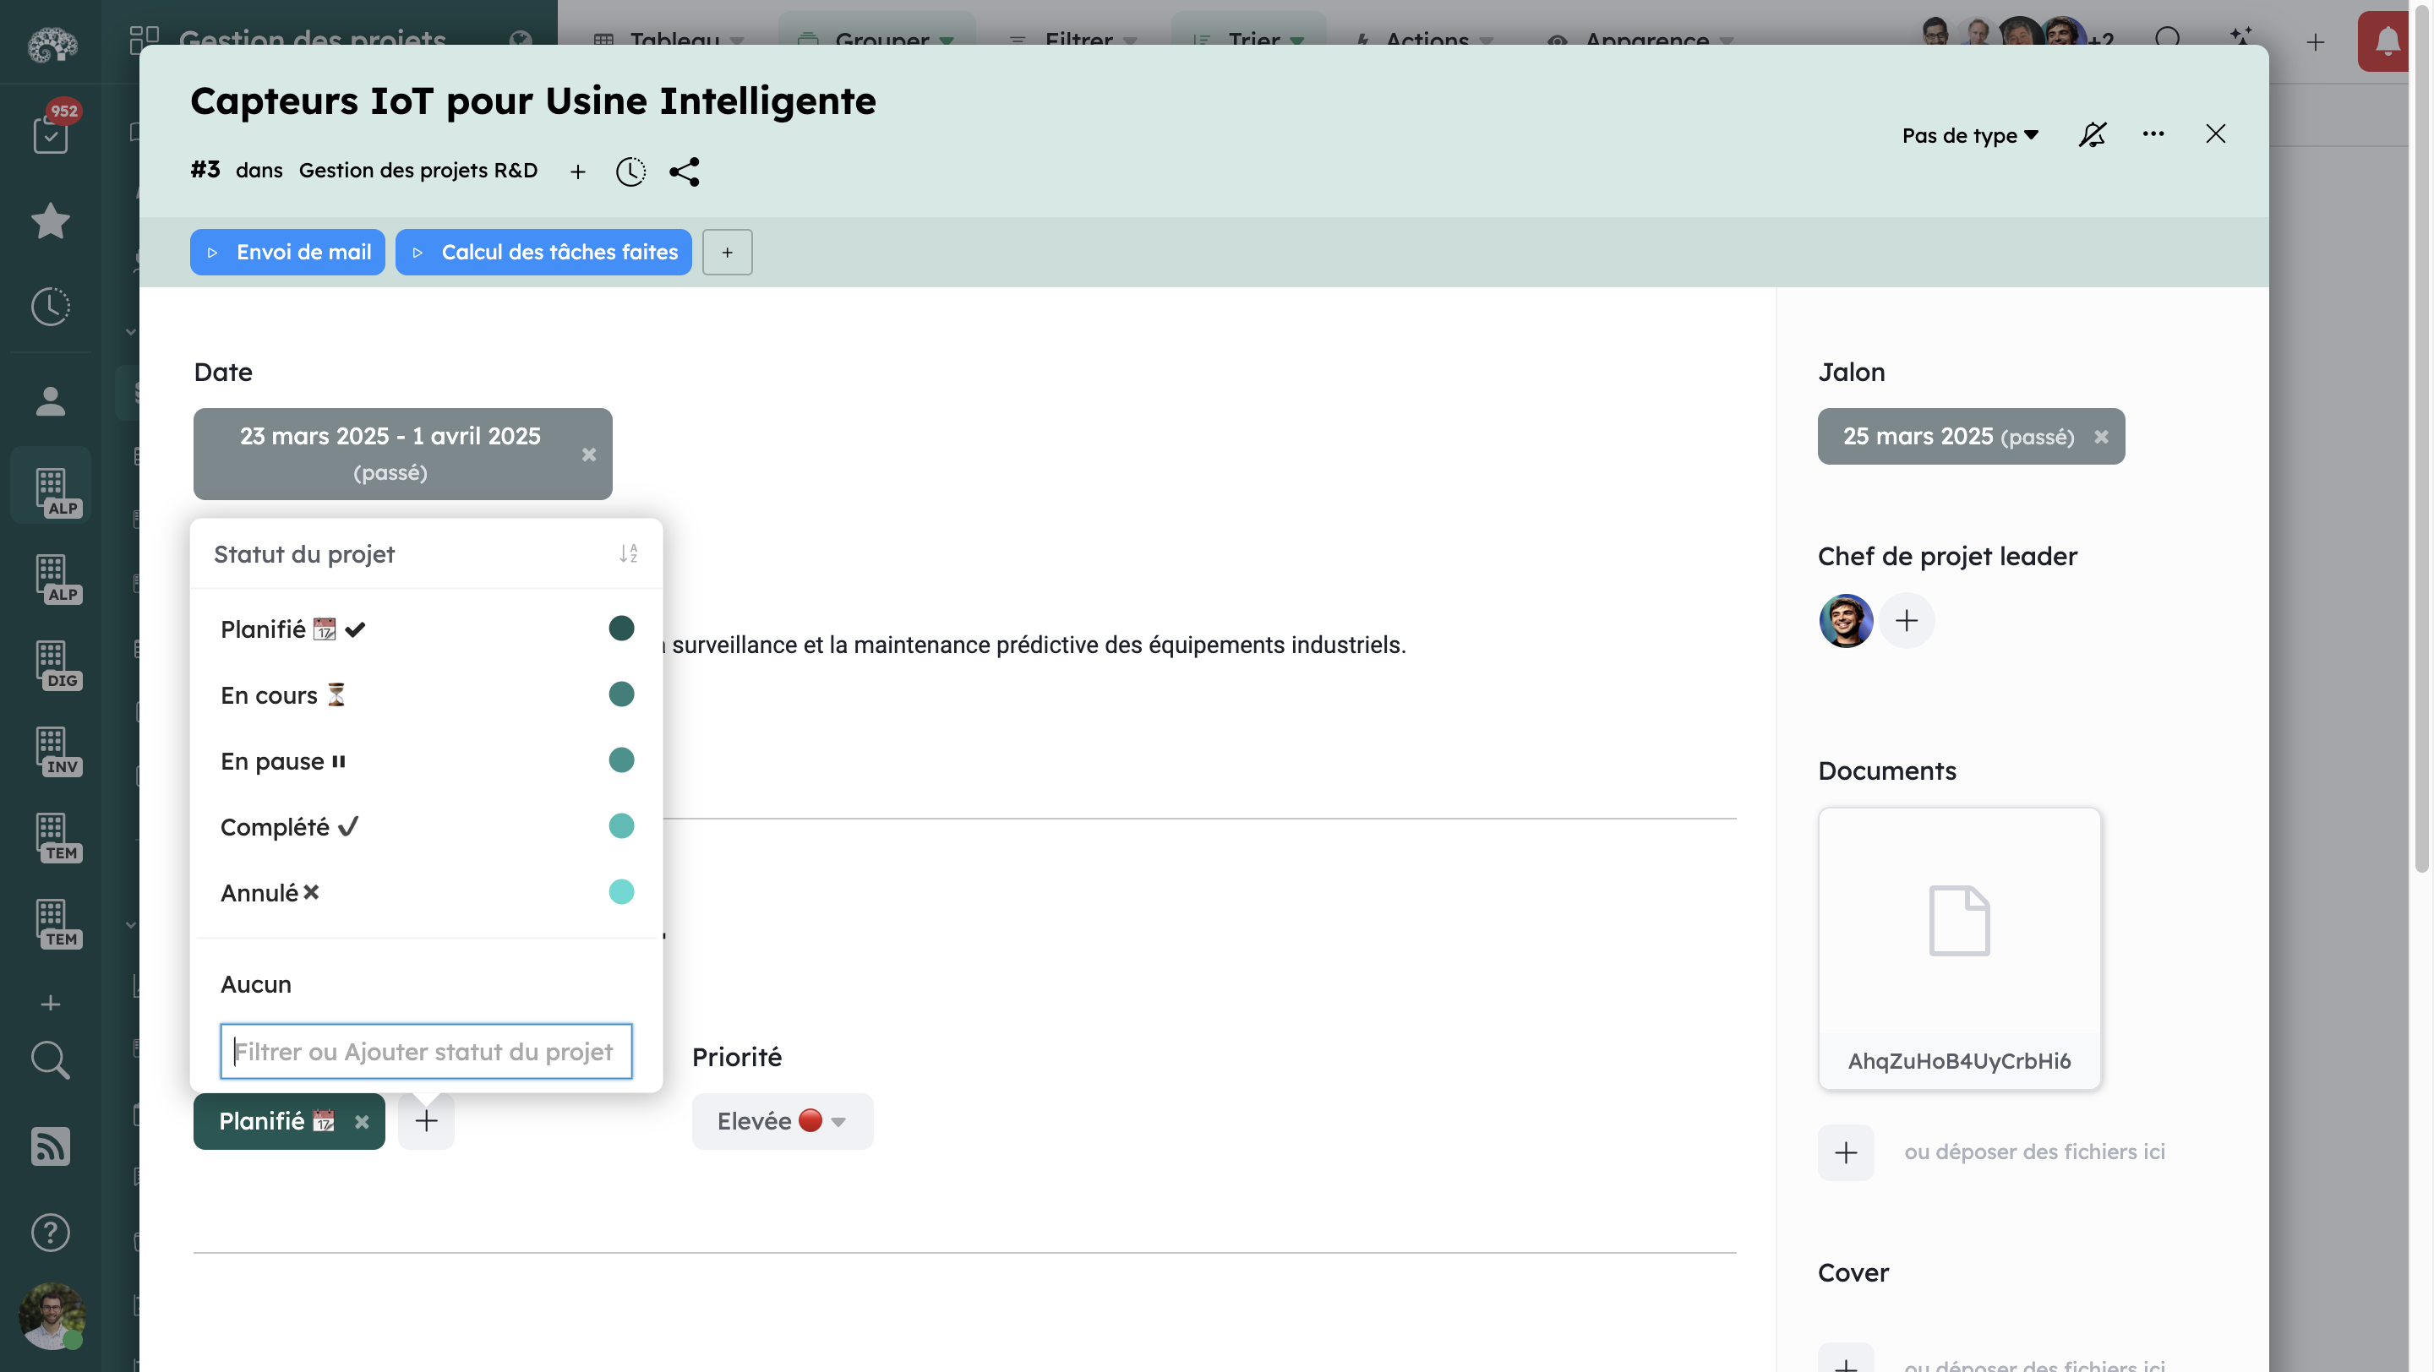Screen dimensions: 2434x1372
Task: Expand the Pas de type dropdown
Action: click(x=1970, y=135)
